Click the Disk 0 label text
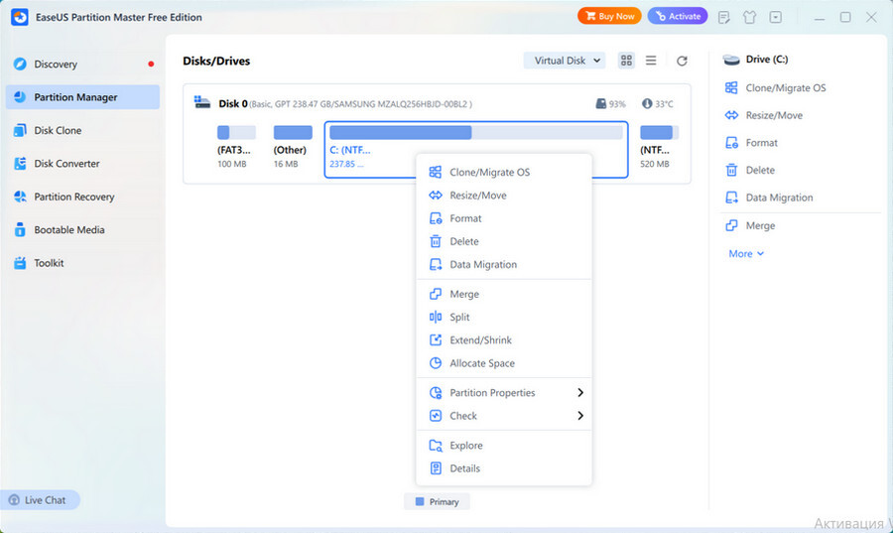The width and height of the screenshot is (893, 533). click(x=233, y=103)
